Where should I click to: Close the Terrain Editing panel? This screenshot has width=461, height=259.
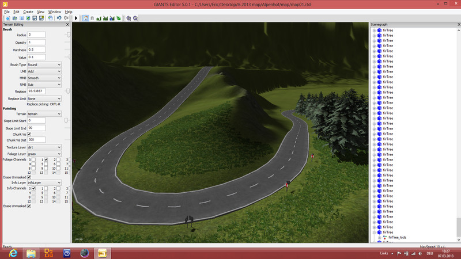(x=67, y=25)
